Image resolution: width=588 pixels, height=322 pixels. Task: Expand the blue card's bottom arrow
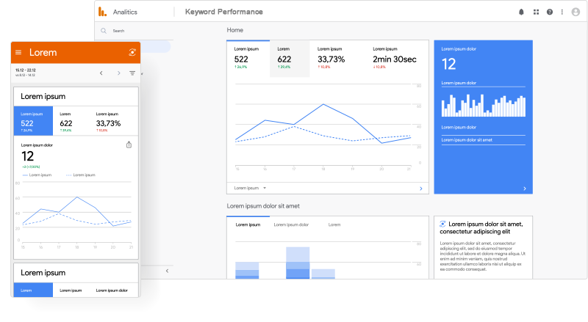pyautogui.click(x=524, y=189)
